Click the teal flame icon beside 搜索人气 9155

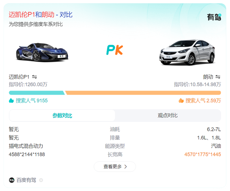click(x=11, y=101)
